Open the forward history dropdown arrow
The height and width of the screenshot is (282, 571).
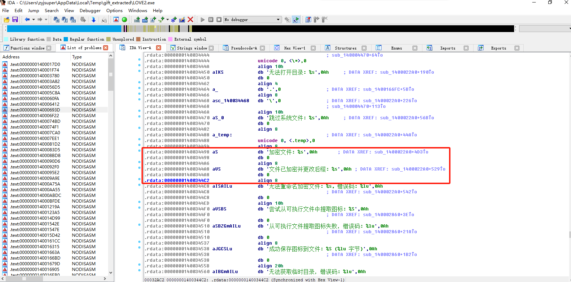tap(46, 20)
